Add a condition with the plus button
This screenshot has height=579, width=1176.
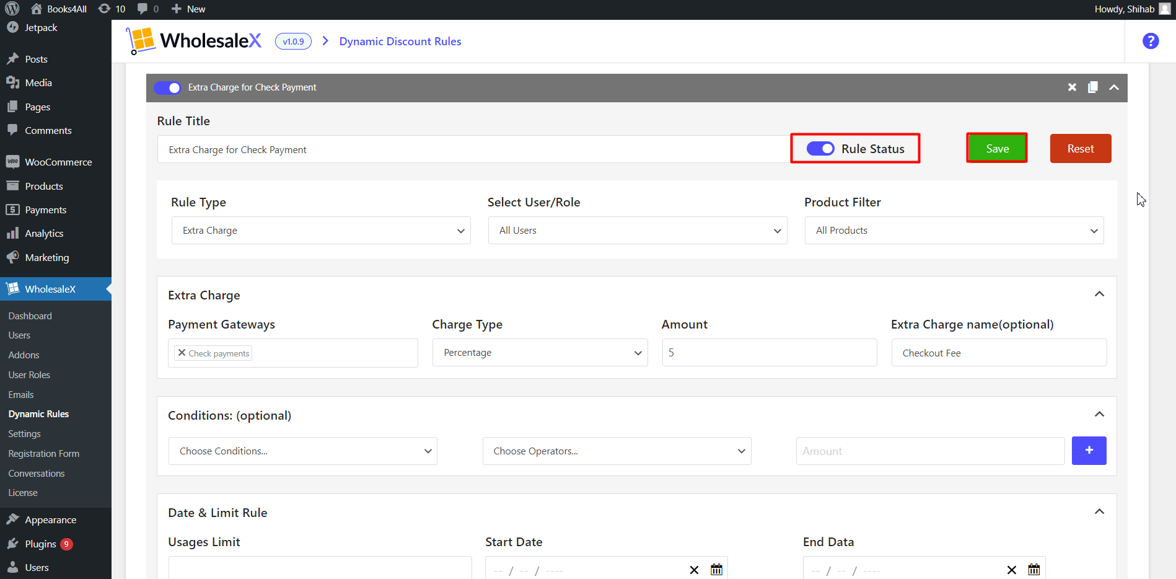[1089, 451]
